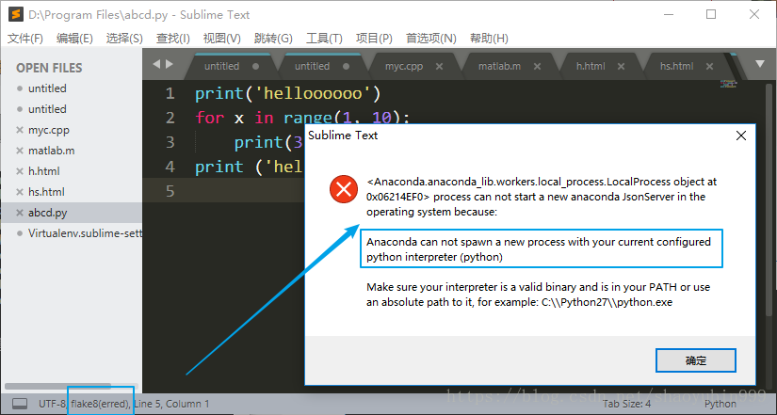Viewport: 777px width, 415px height.
Task: Close the hs.html tab
Action: point(709,67)
